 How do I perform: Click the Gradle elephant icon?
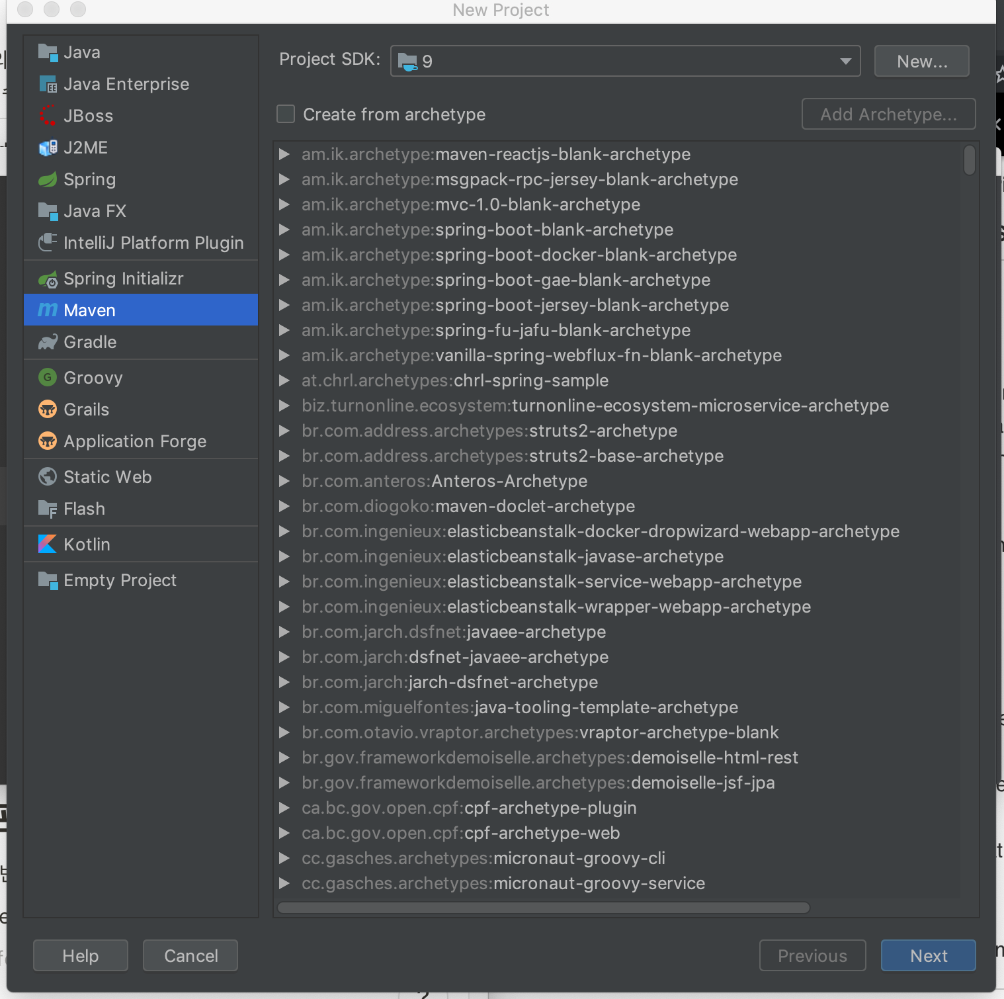pos(48,342)
